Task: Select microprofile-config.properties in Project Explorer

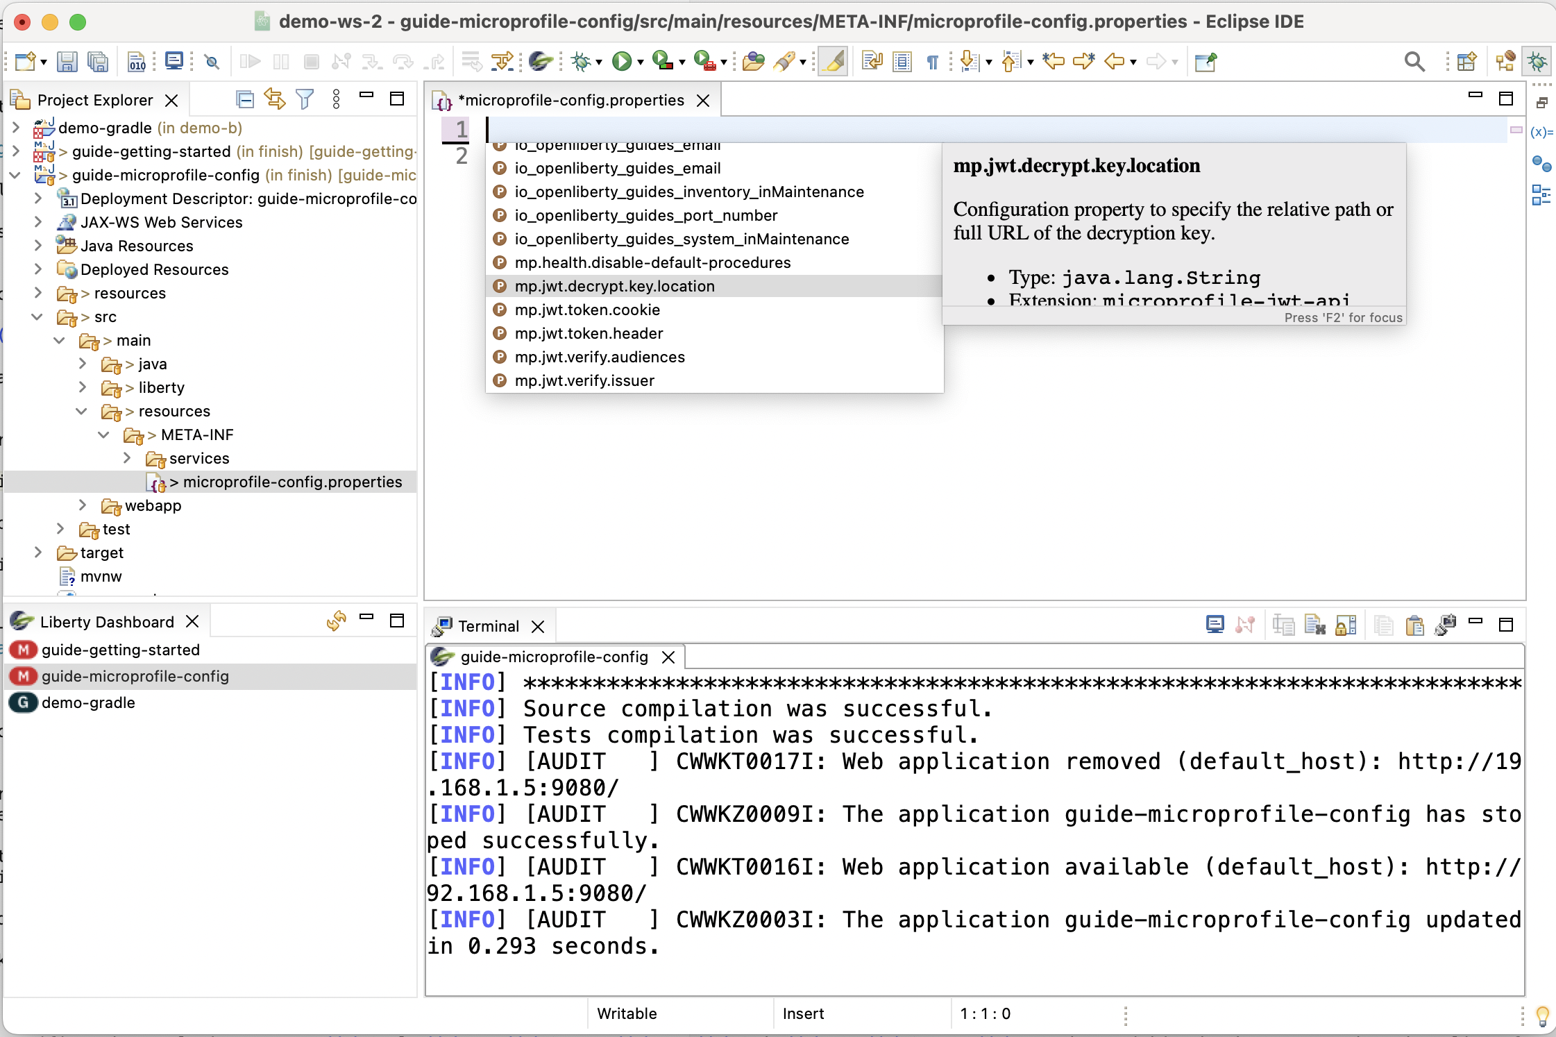Action: (x=211, y=482)
